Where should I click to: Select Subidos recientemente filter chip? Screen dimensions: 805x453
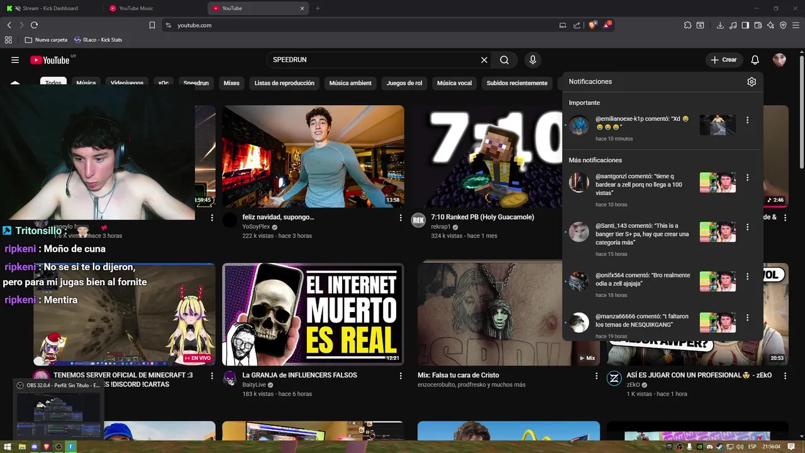point(517,83)
